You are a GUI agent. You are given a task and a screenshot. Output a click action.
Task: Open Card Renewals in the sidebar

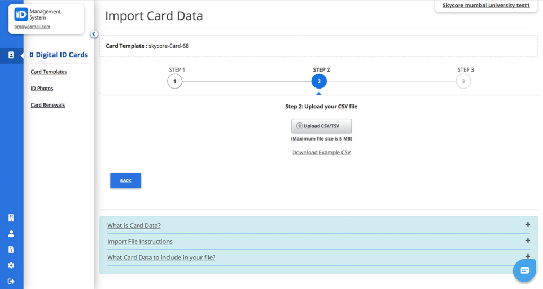click(48, 105)
